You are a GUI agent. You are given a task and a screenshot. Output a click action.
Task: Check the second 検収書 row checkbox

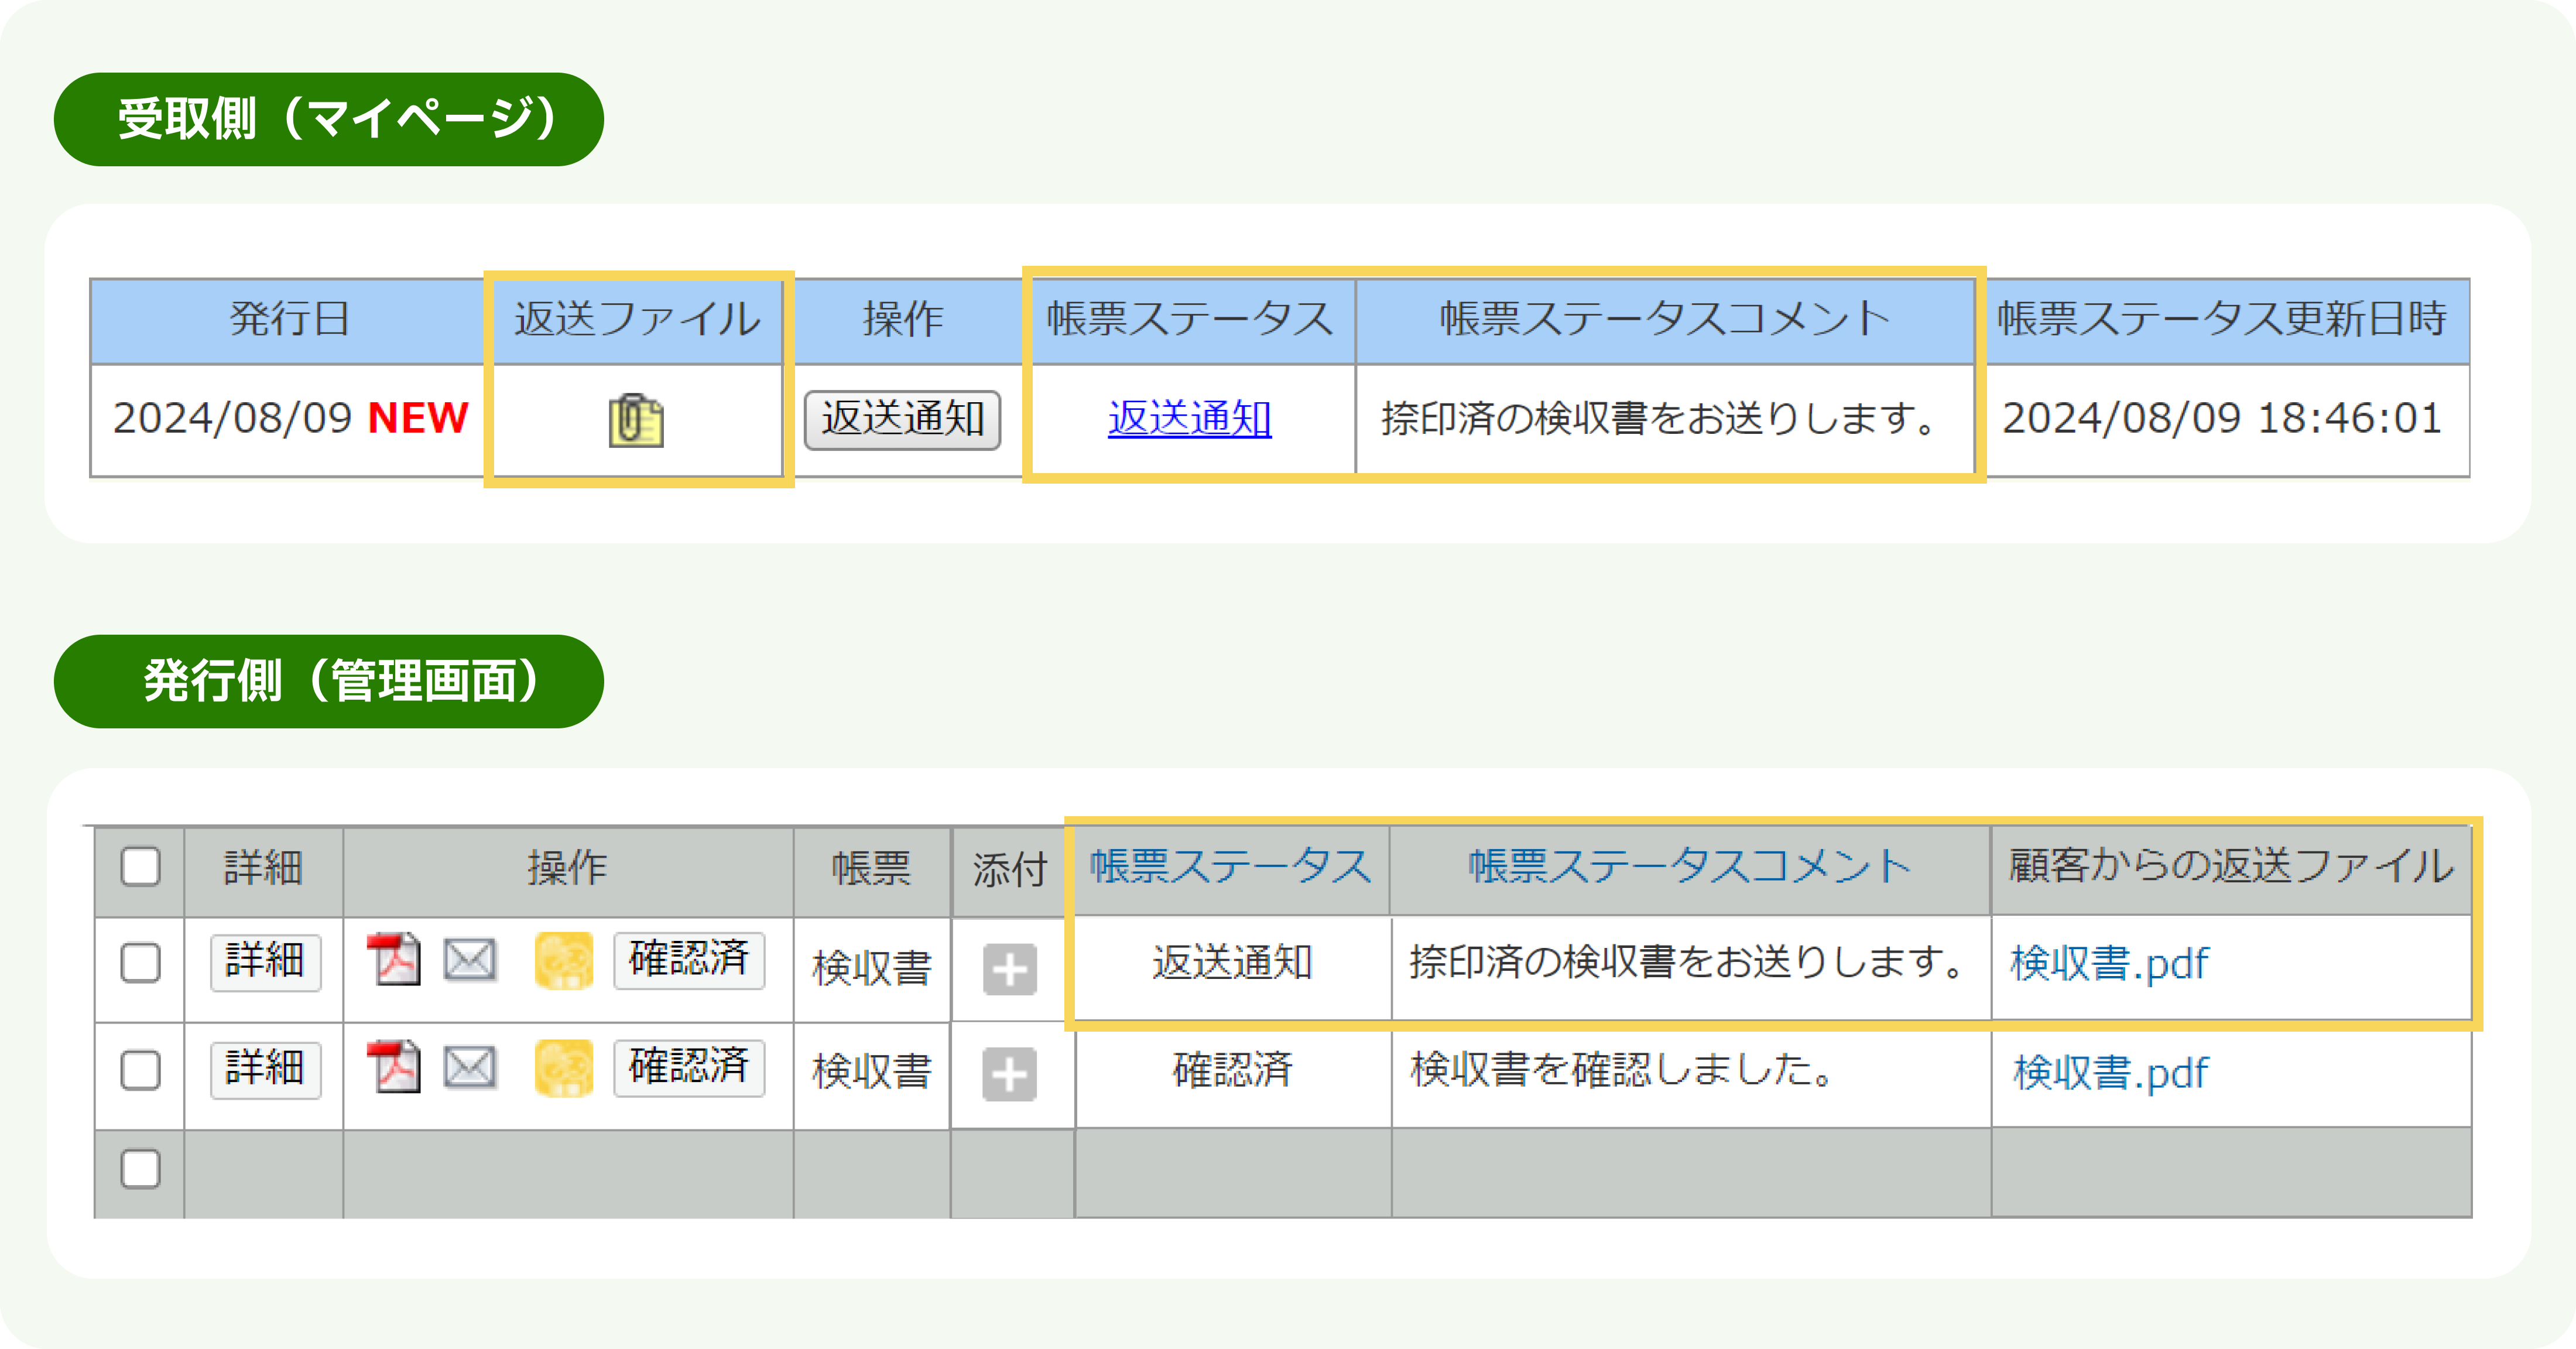click(x=140, y=1070)
